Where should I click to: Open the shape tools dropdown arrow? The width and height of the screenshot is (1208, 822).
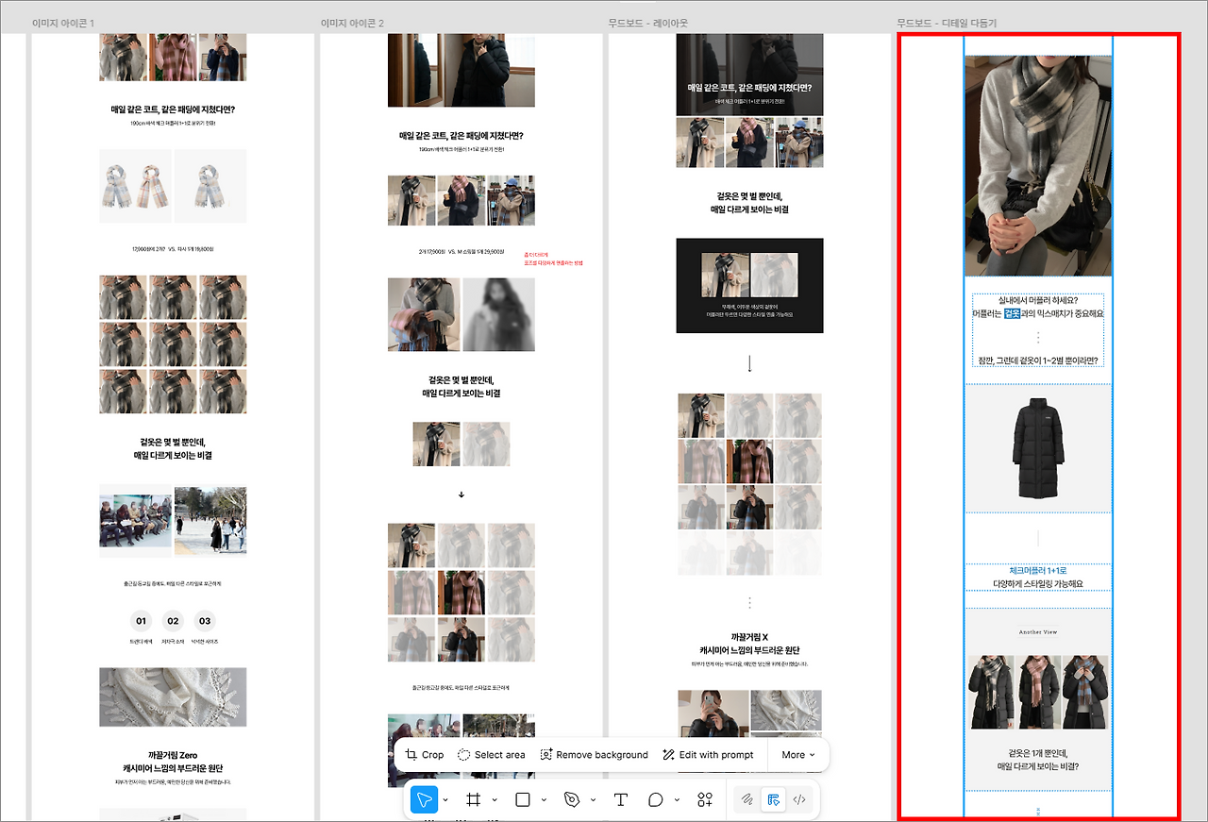coord(544,800)
